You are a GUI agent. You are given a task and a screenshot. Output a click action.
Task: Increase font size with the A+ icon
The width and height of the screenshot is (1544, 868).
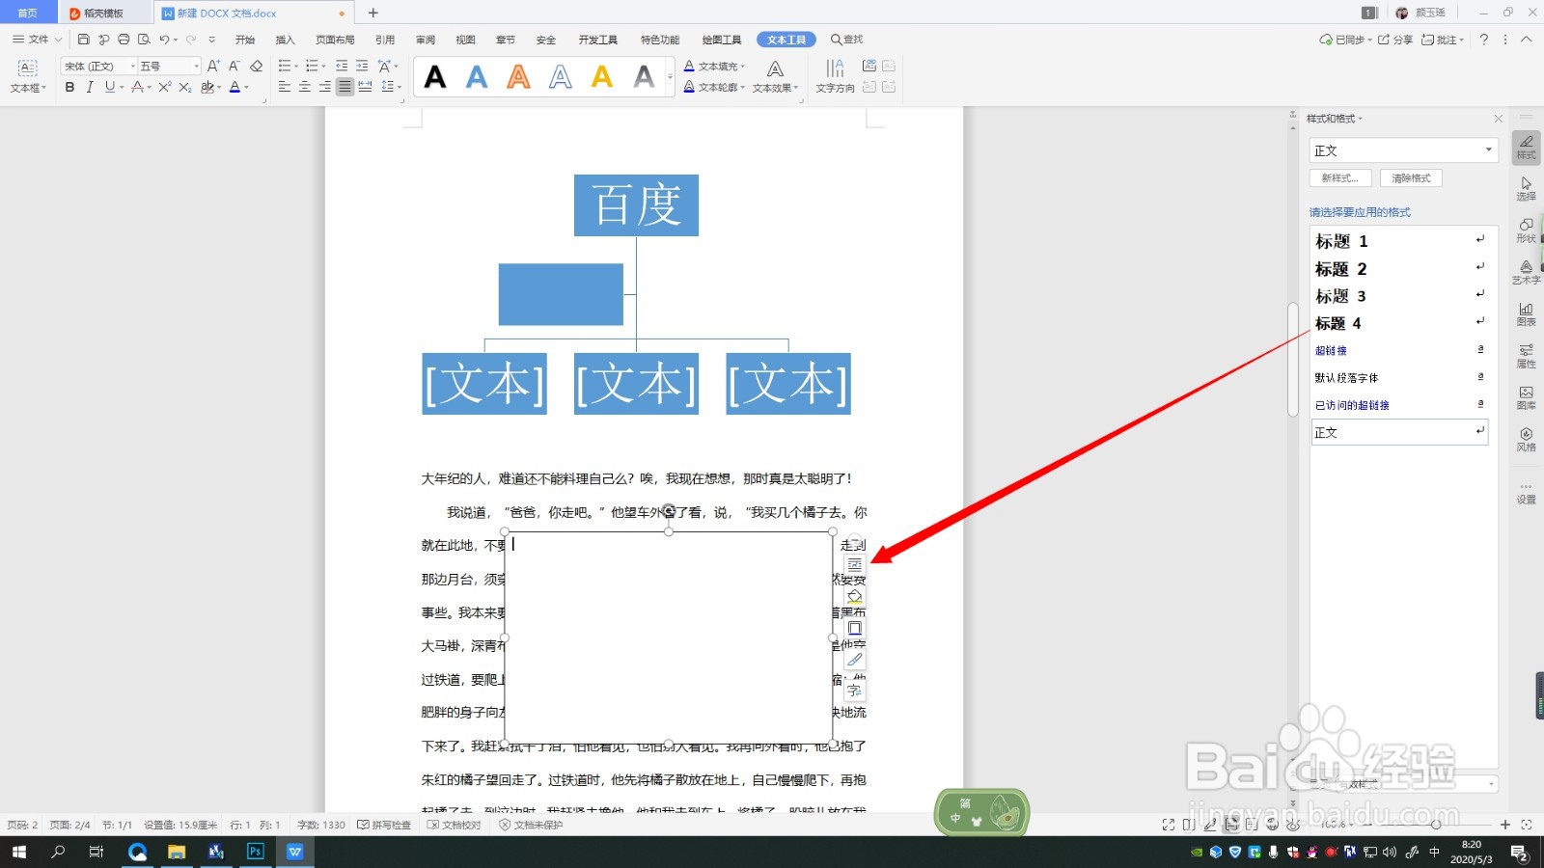tap(213, 66)
